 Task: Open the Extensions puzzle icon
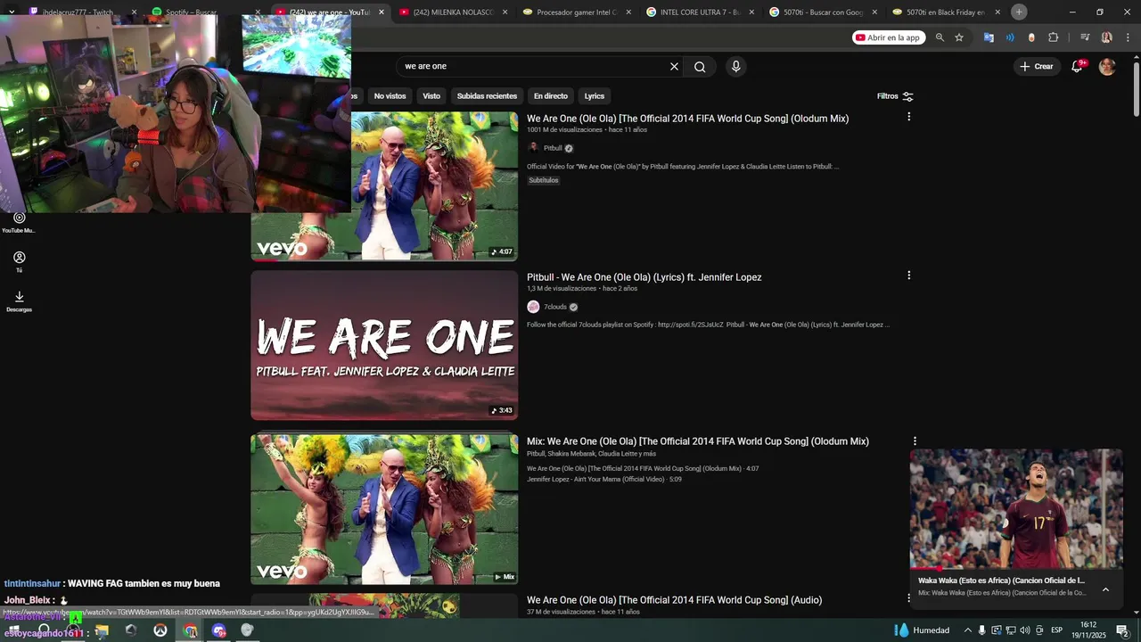pyautogui.click(x=1054, y=37)
